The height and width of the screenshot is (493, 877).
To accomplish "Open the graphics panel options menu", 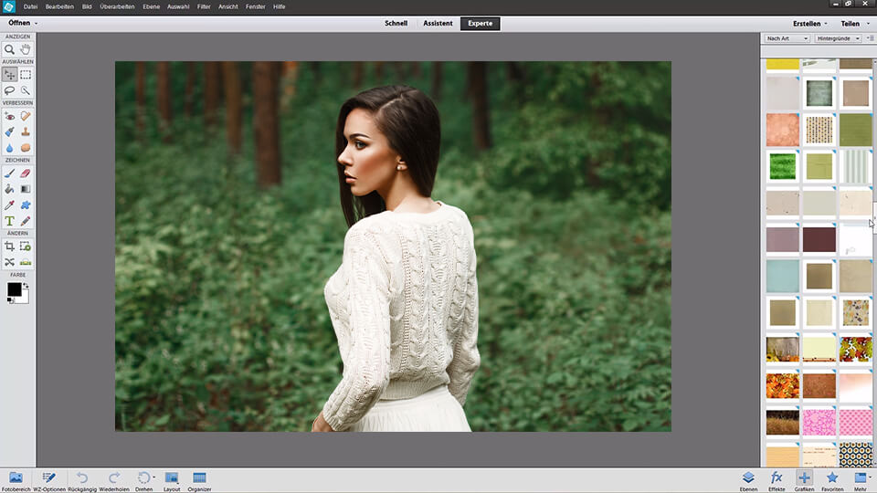I will 870,38.
